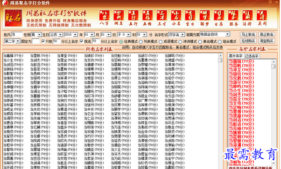Open the 笔画方案 电脑全自动 dropdown

(x=215, y=34)
